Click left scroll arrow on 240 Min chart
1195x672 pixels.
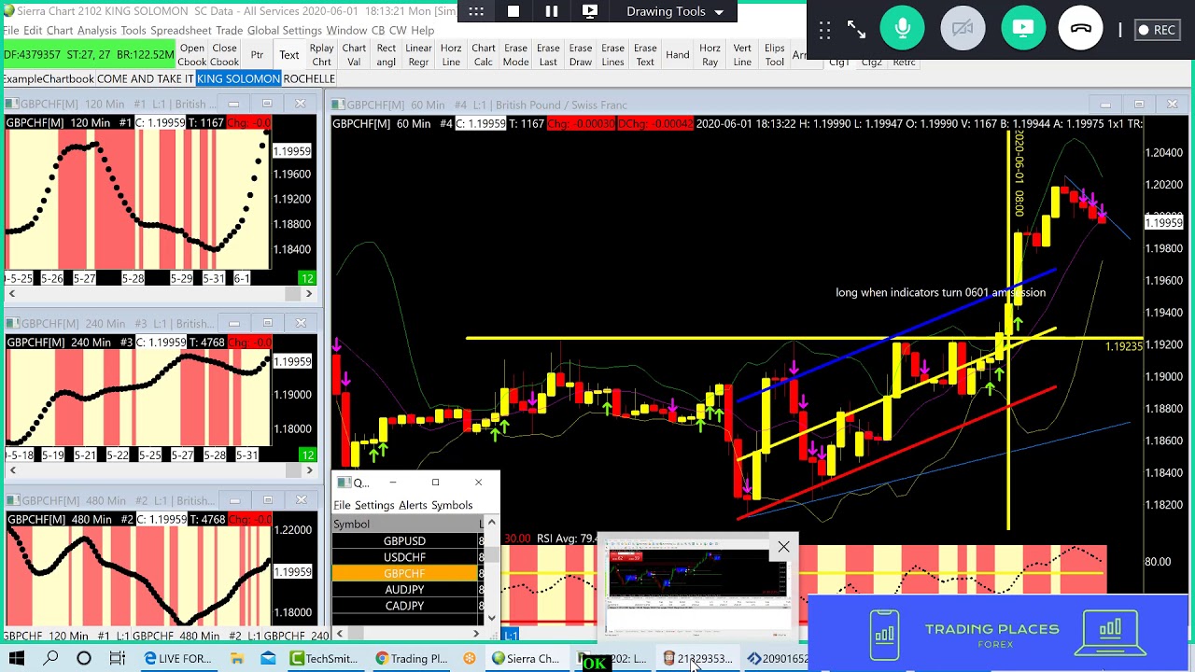tap(11, 469)
